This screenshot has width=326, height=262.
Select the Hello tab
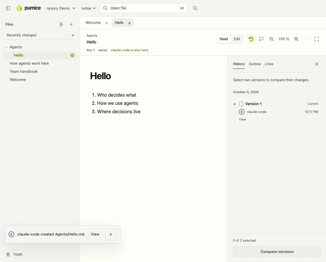point(119,23)
